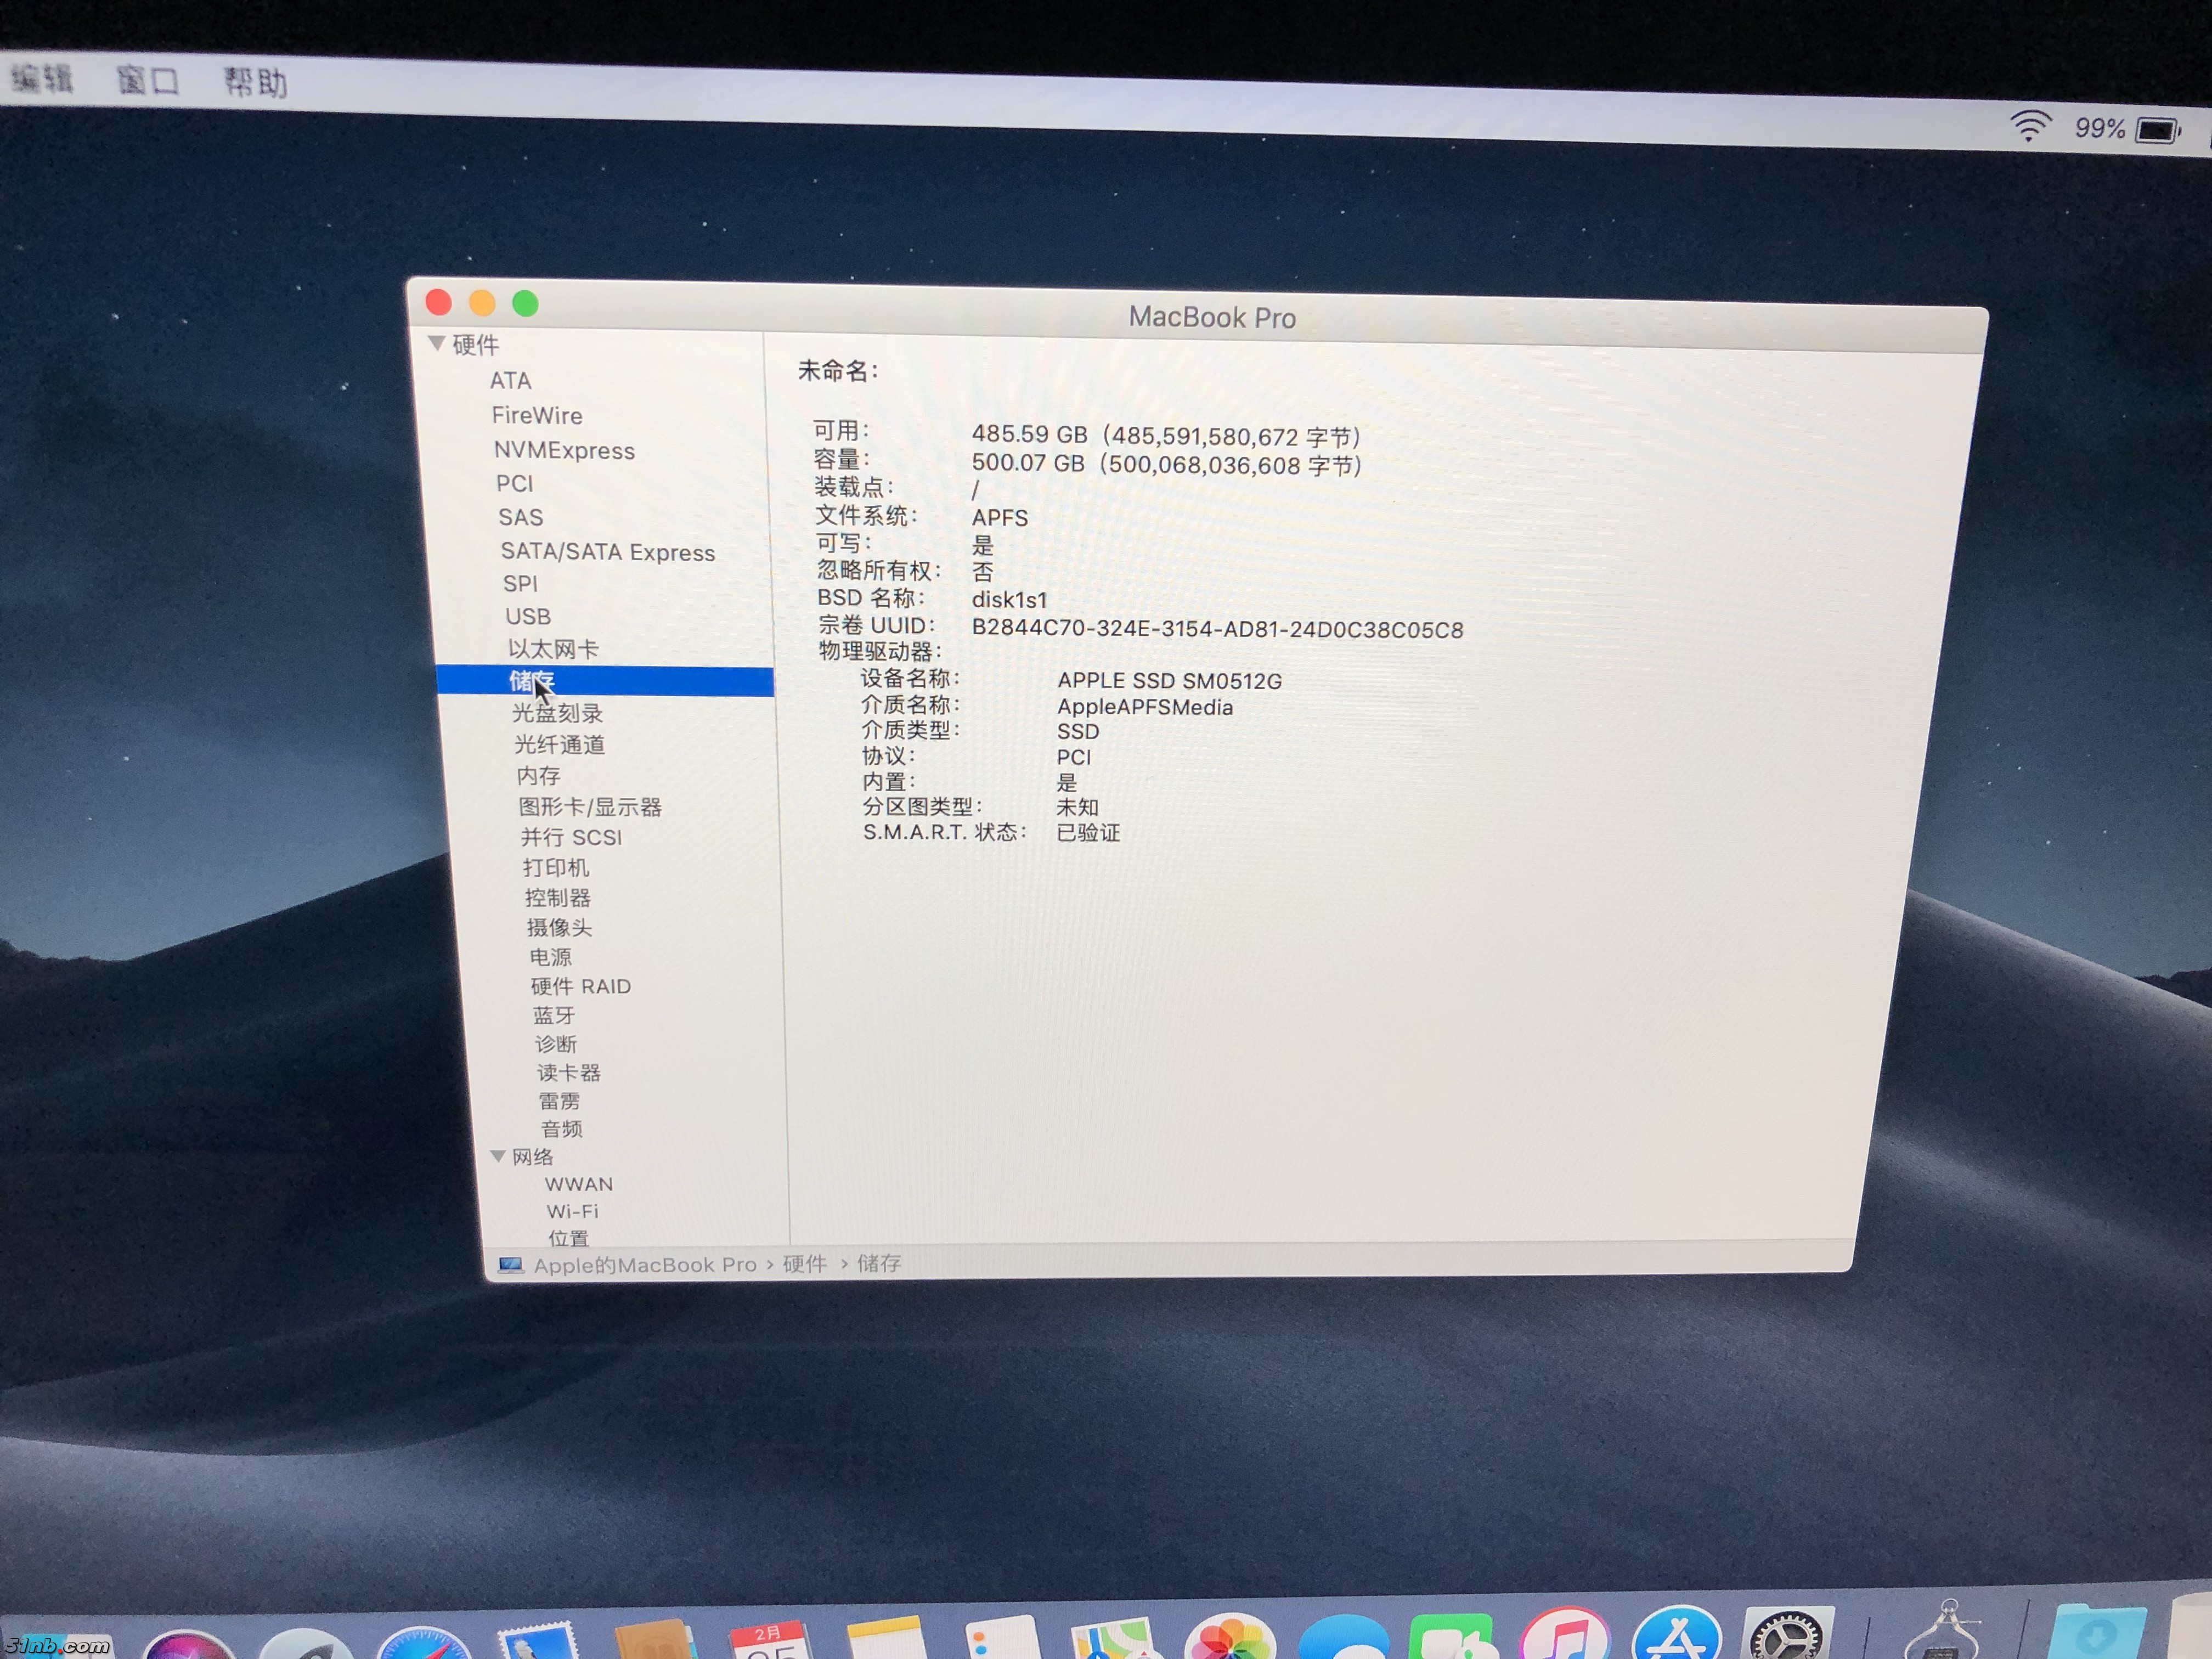Select Wi-Fi under the network section
Screen dimensions: 2212x1659
click(572, 1211)
